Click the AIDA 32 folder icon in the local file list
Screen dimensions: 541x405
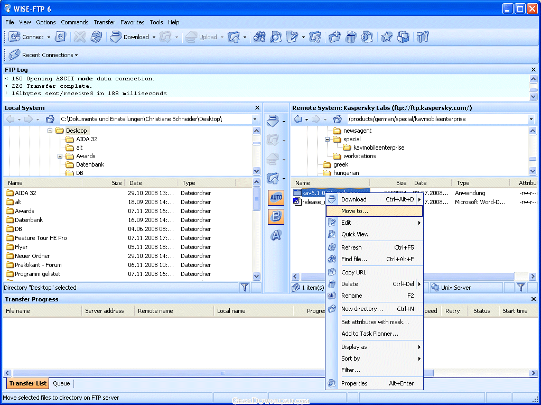tap(10, 192)
